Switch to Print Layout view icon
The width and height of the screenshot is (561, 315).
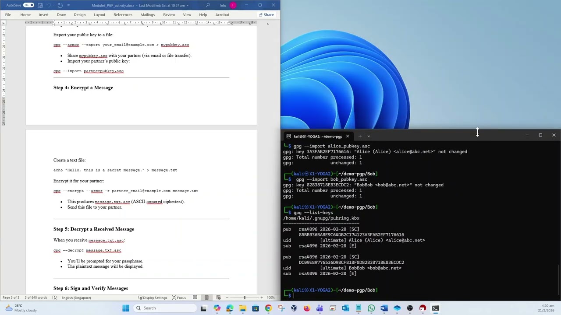(x=207, y=297)
